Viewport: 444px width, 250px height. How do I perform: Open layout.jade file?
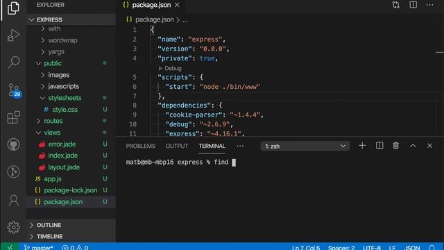71,167
